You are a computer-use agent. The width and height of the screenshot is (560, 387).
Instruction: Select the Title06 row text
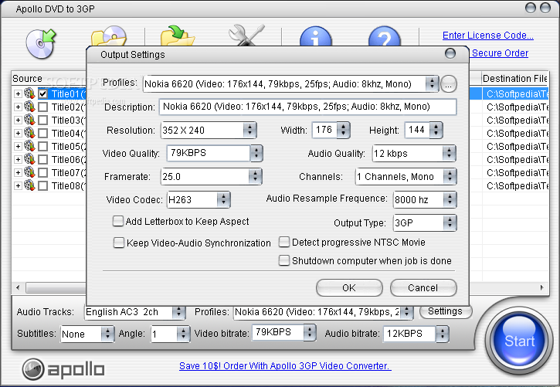click(x=69, y=160)
